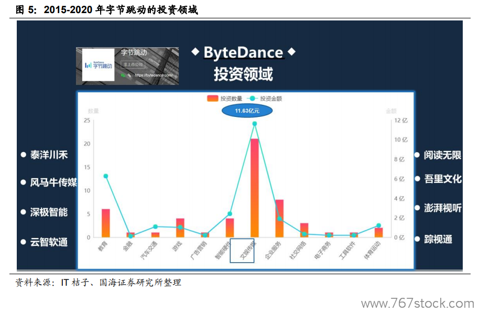Click the 4 亿 value on the amount axis
The height and width of the screenshot is (313, 479).
(399, 198)
